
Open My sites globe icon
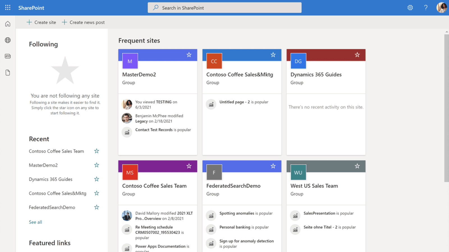pyautogui.click(x=8, y=40)
